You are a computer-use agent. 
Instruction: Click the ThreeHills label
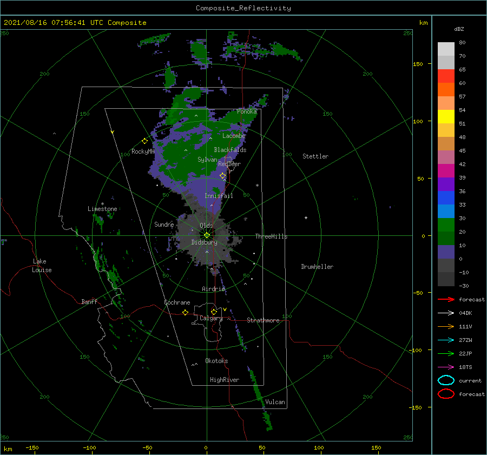(x=271, y=236)
